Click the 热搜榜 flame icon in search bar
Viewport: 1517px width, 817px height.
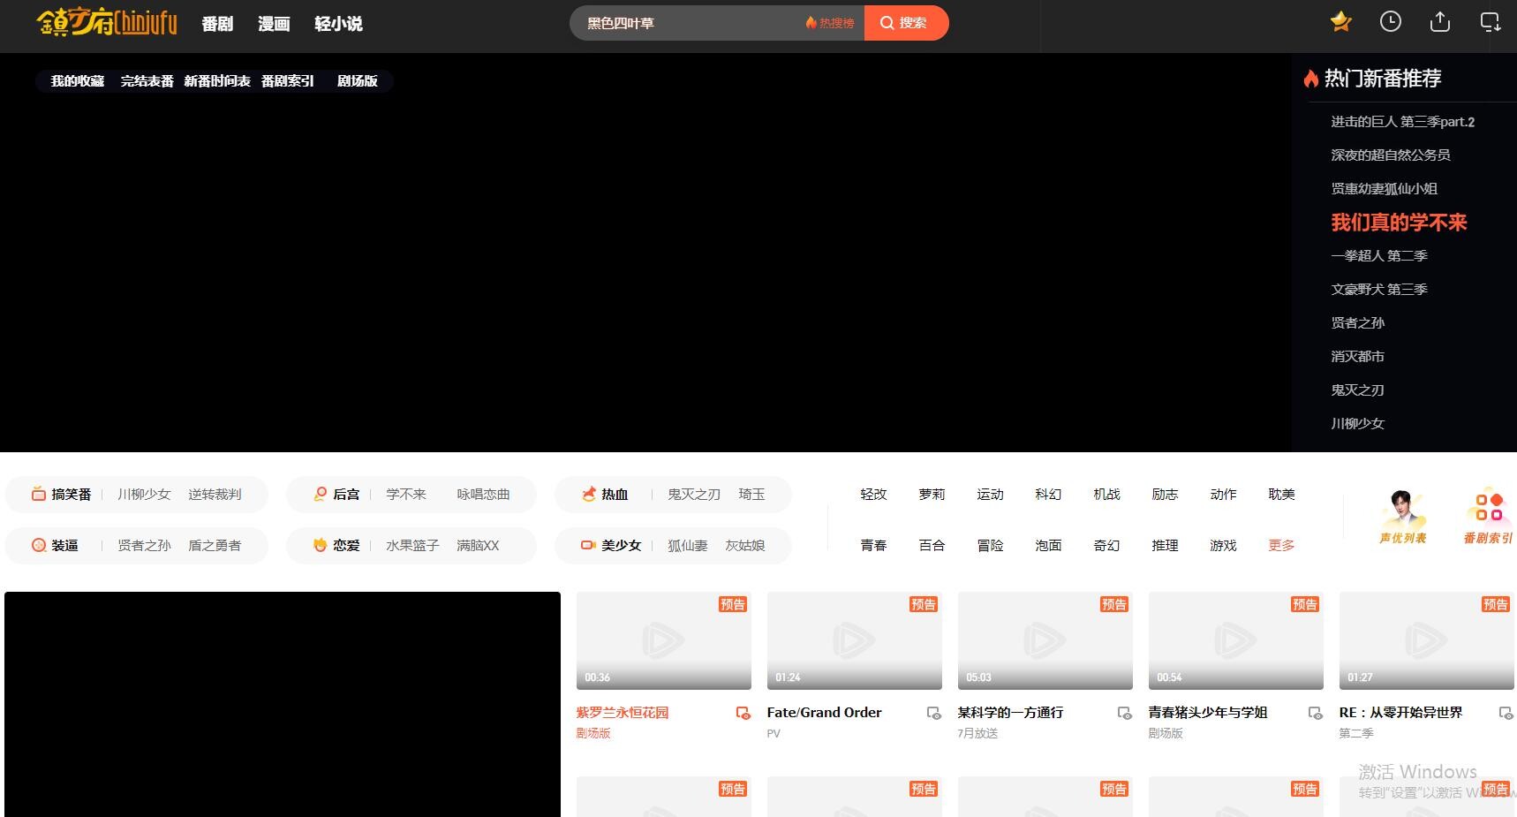[x=811, y=23]
